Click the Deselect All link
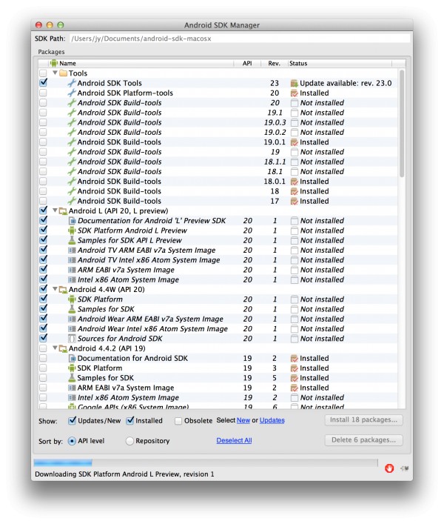The image size is (444, 524). coord(234,440)
